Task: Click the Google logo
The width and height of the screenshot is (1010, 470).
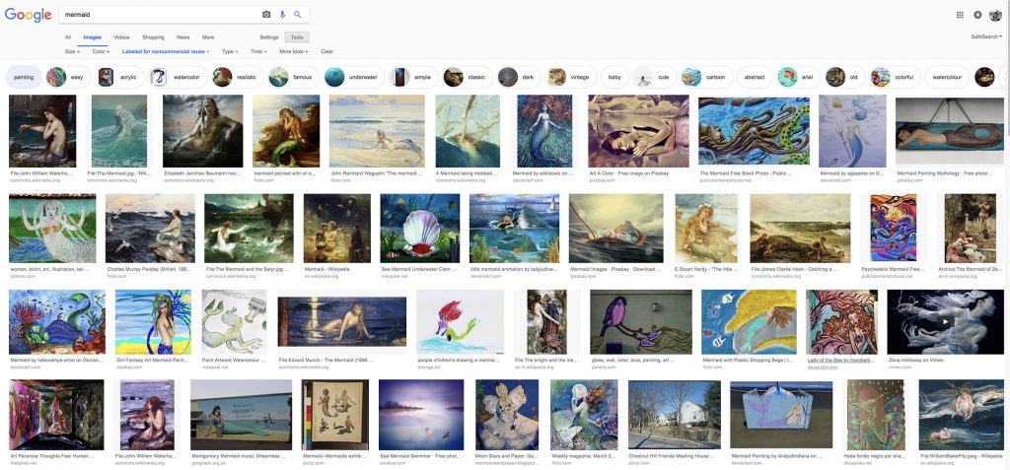Action: click(x=28, y=15)
